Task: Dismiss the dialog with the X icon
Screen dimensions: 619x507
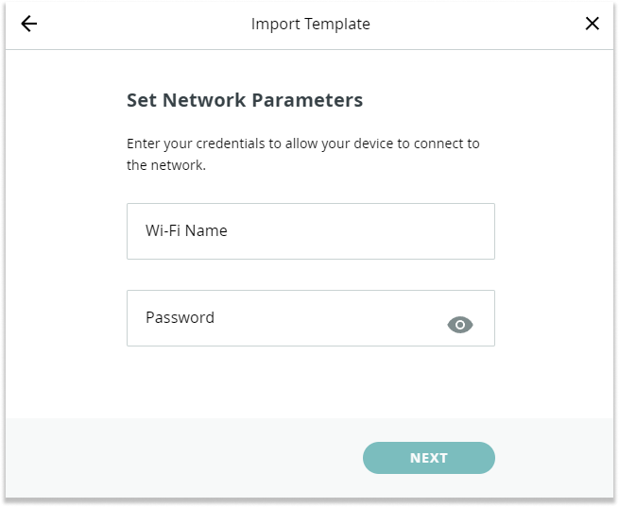Action: click(x=593, y=24)
